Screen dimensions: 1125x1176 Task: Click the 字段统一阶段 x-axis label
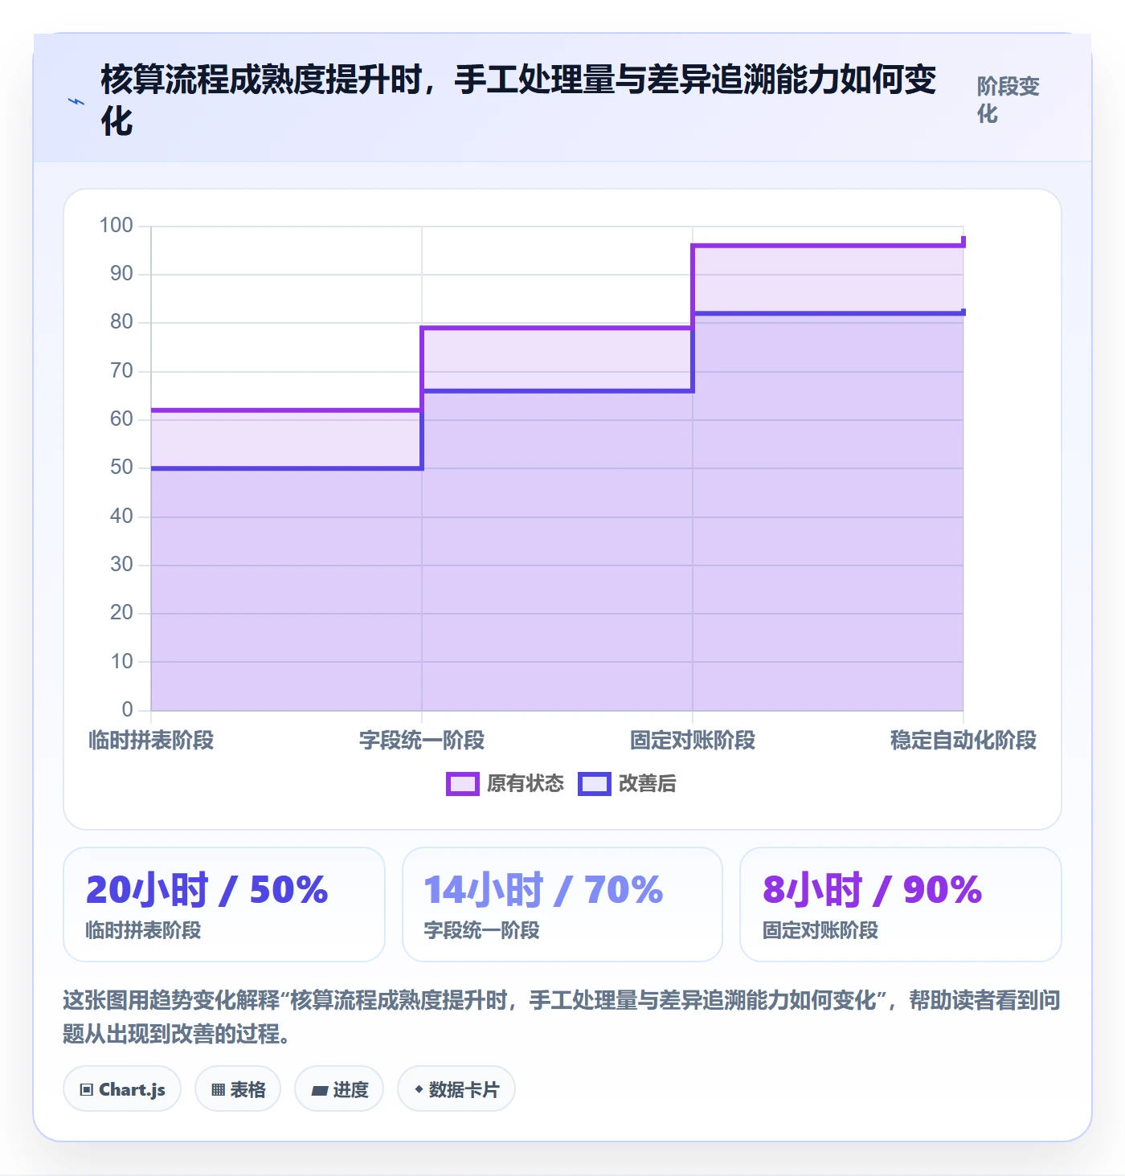tap(422, 740)
